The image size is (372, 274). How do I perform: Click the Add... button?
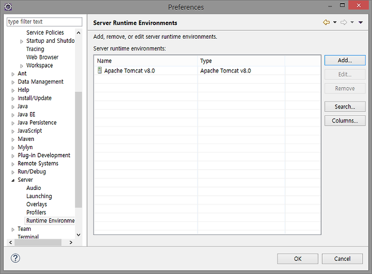pos(345,60)
